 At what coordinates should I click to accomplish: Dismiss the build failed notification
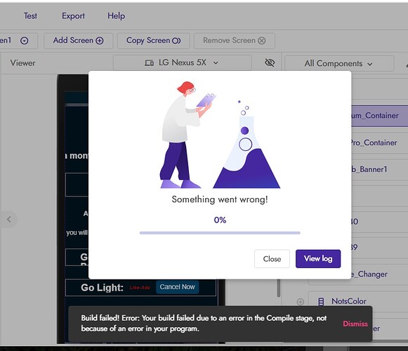coord(355,324)
